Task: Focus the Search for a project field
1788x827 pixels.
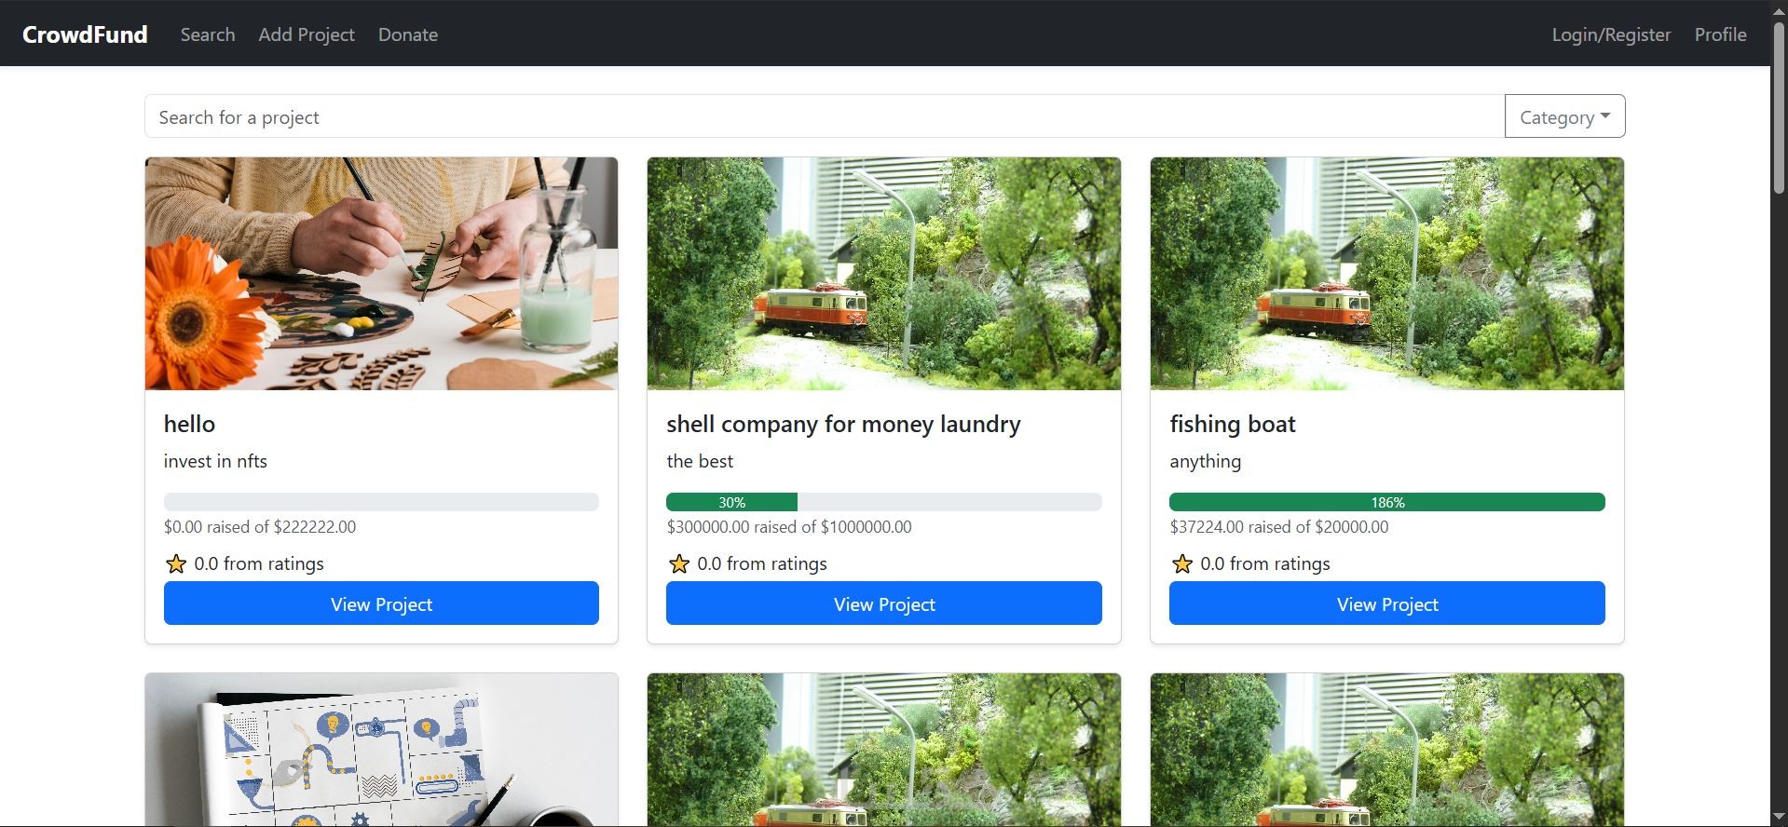Action: 825,116
